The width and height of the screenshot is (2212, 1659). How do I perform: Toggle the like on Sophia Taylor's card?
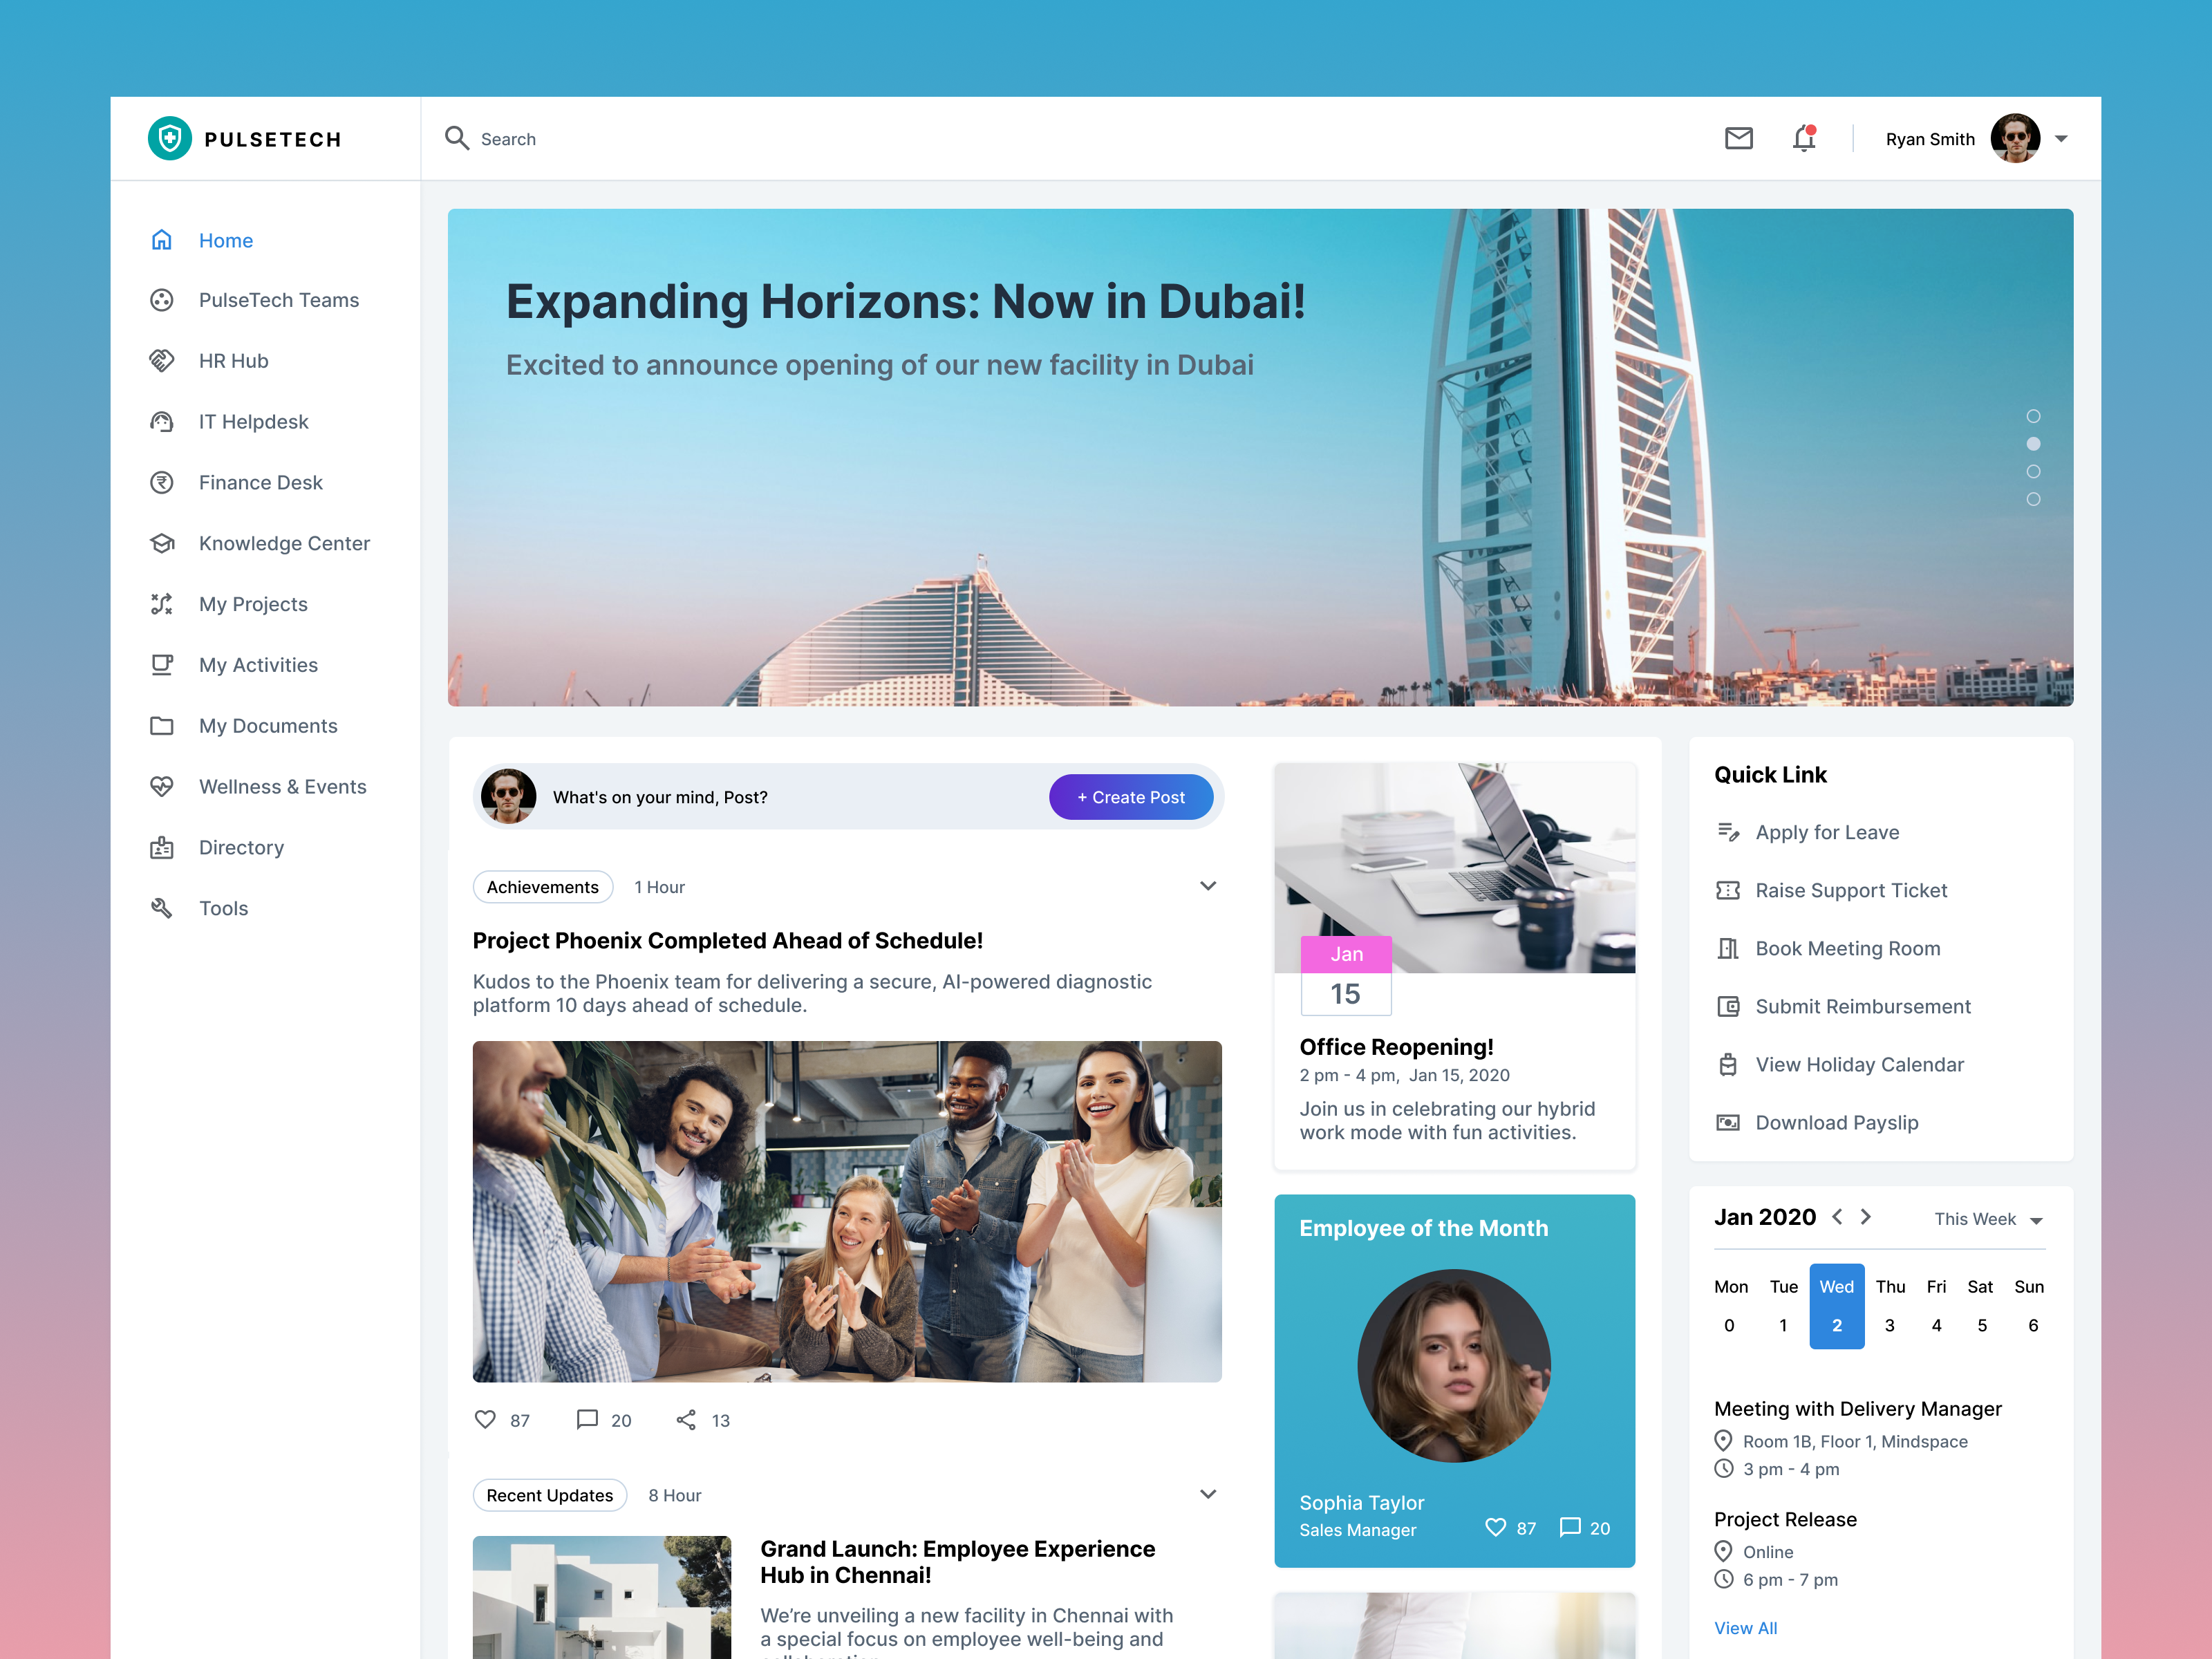click(1496, 1528)
